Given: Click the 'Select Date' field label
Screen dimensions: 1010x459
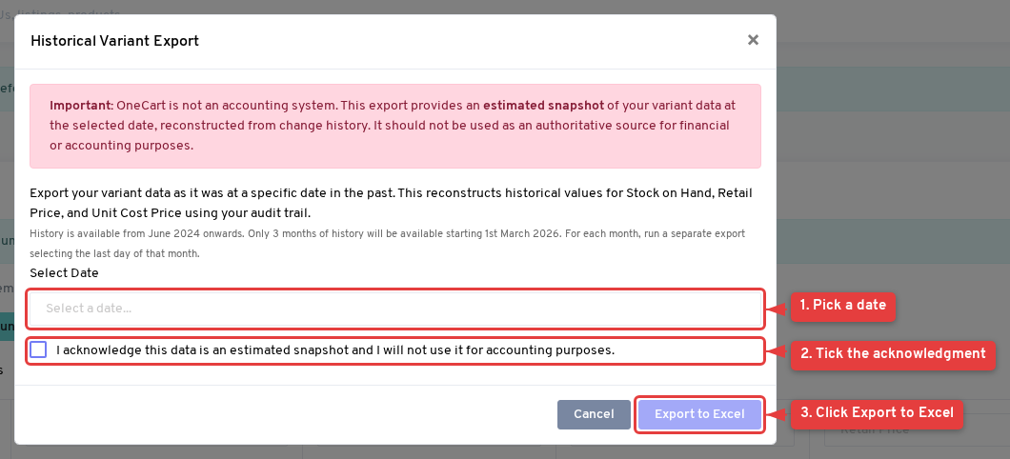Looking at the screenshot, I should pyautogui.click(x=64, y=273).
